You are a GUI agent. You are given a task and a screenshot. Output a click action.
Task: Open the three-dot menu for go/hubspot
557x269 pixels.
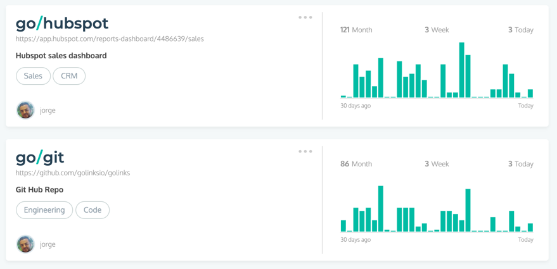click(305, 17)
